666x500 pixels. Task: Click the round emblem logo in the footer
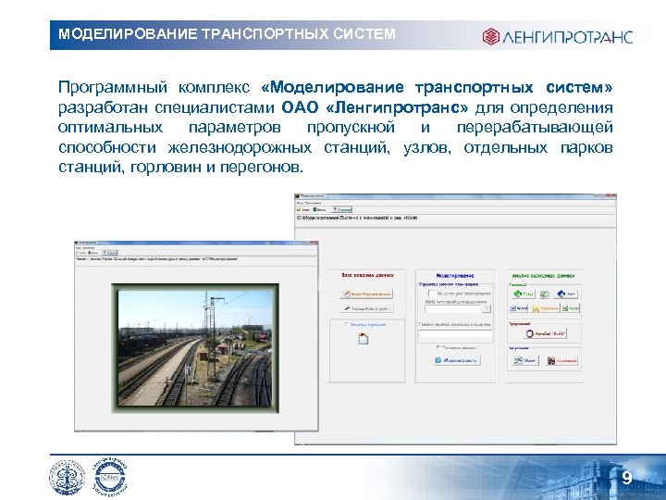click(x=68, y=477)
